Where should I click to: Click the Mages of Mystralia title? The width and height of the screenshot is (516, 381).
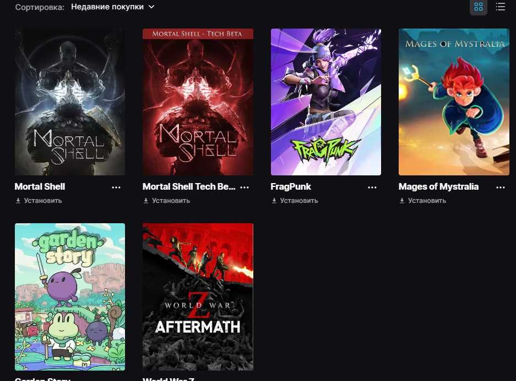click(438, 186)
